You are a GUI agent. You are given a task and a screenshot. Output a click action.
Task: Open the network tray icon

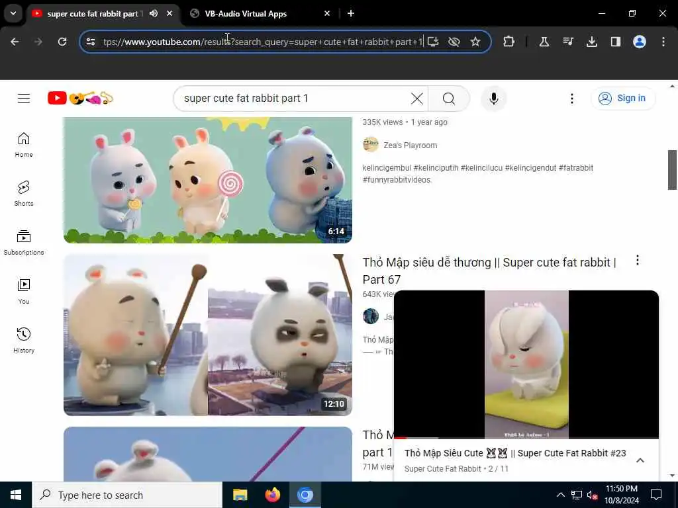click(x=577, y=495)
